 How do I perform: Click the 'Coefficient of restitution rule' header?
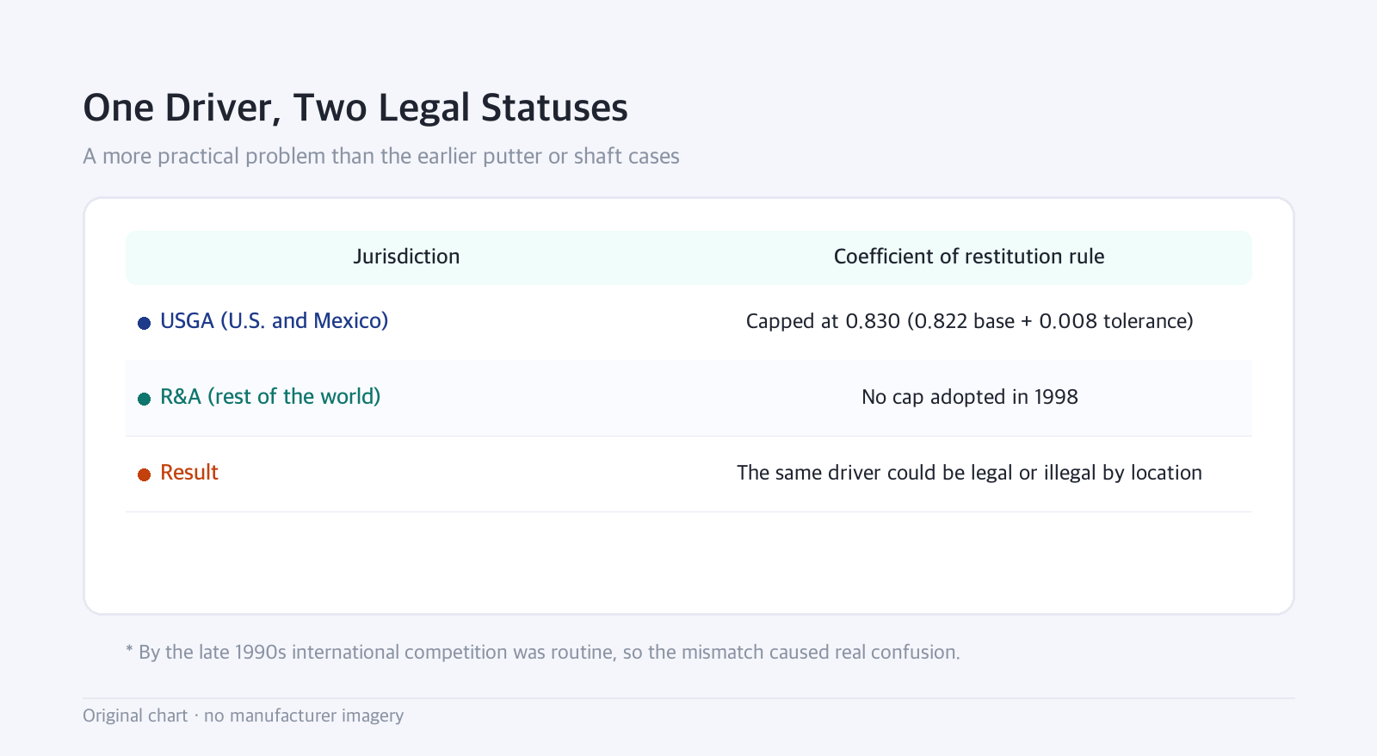point(969,257)
